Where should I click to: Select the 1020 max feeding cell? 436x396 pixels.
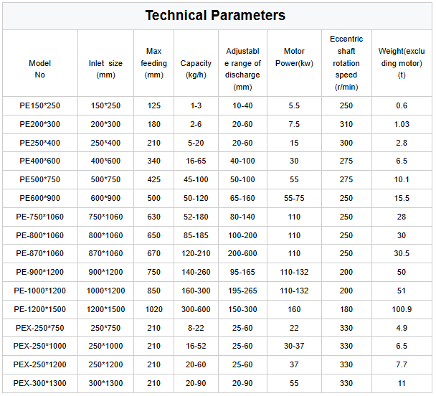click(153, 309)
